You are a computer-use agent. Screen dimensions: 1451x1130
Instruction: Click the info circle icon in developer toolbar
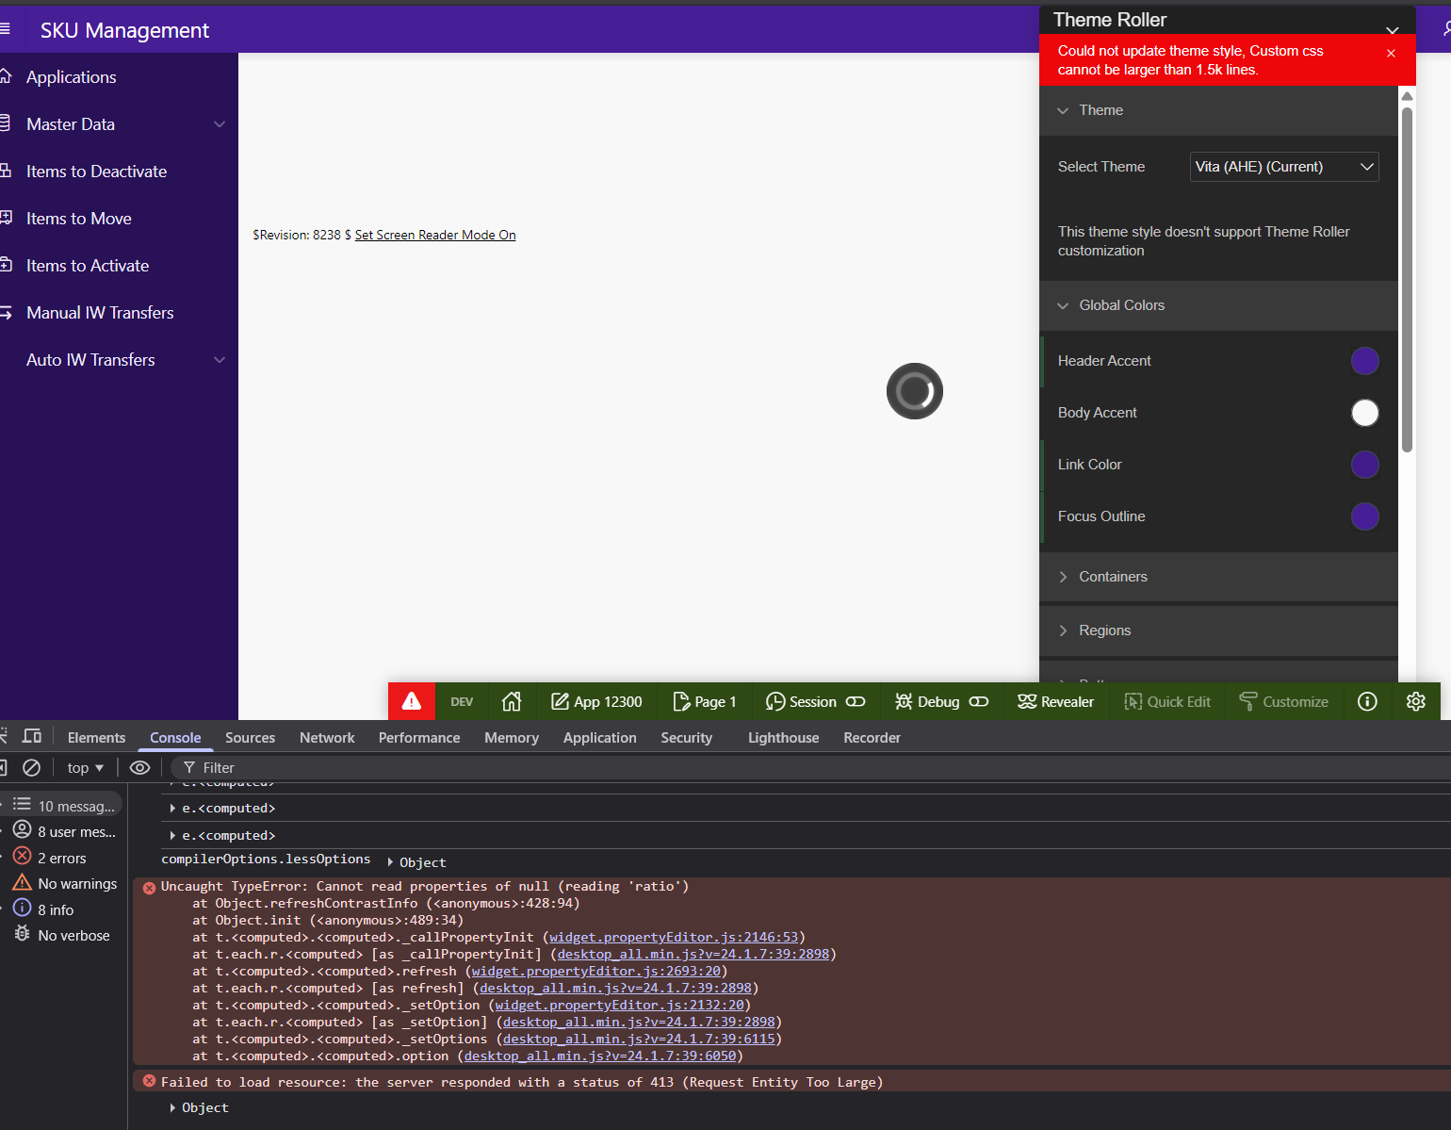(x=1367, y=701)
